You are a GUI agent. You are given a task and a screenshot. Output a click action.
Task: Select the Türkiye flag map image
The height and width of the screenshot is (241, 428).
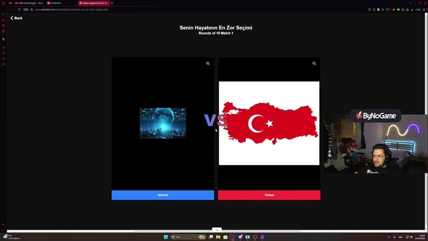pyautogui.click(x=269, y=123)
